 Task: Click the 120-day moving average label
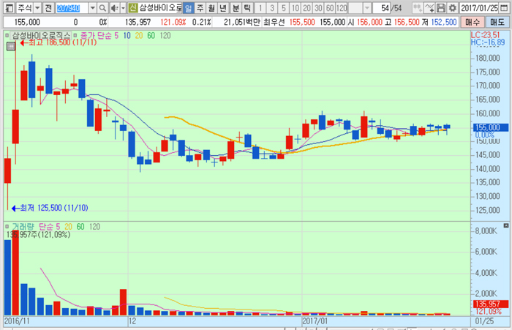(165, 35)
